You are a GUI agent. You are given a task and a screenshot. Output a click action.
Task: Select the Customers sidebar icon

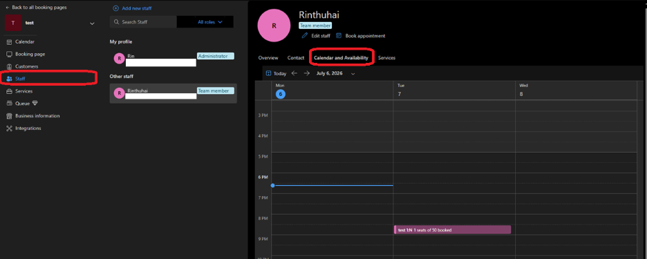coord(9,66)
